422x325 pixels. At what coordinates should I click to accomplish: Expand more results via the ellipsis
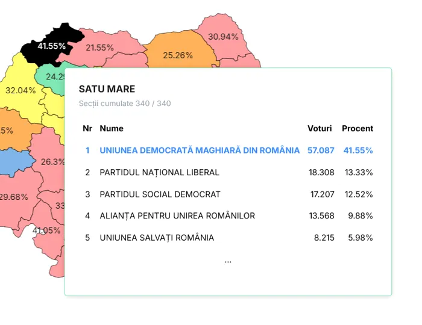coord(228,261)
